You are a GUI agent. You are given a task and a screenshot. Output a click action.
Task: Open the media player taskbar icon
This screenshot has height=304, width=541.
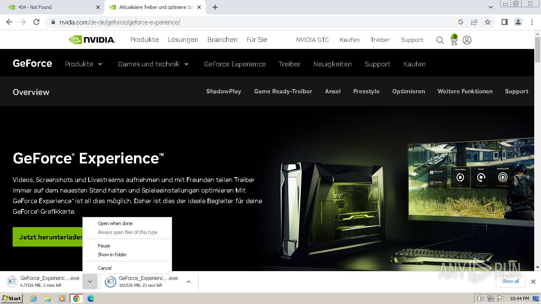click(62, 299)
